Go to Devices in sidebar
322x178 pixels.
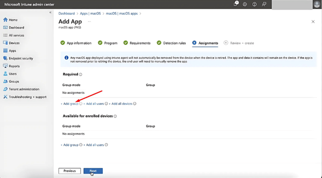pyautogui.click(x=12, y=43)
